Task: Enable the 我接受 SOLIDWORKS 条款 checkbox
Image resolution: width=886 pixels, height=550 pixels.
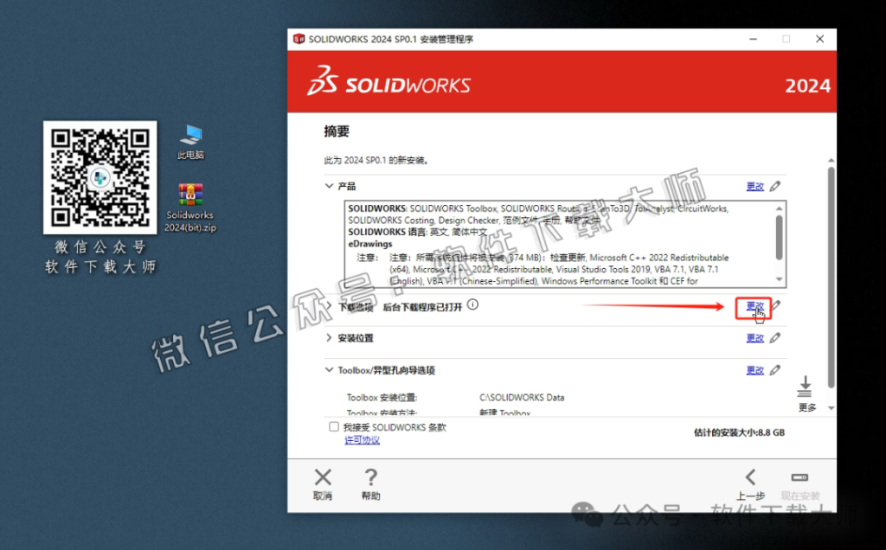Action: tap(333, 425)
